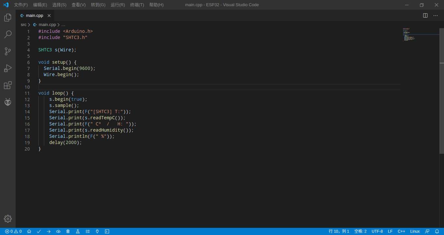Click line number 14 in gutter
444x235 pixels.
(x=27, y=112)
